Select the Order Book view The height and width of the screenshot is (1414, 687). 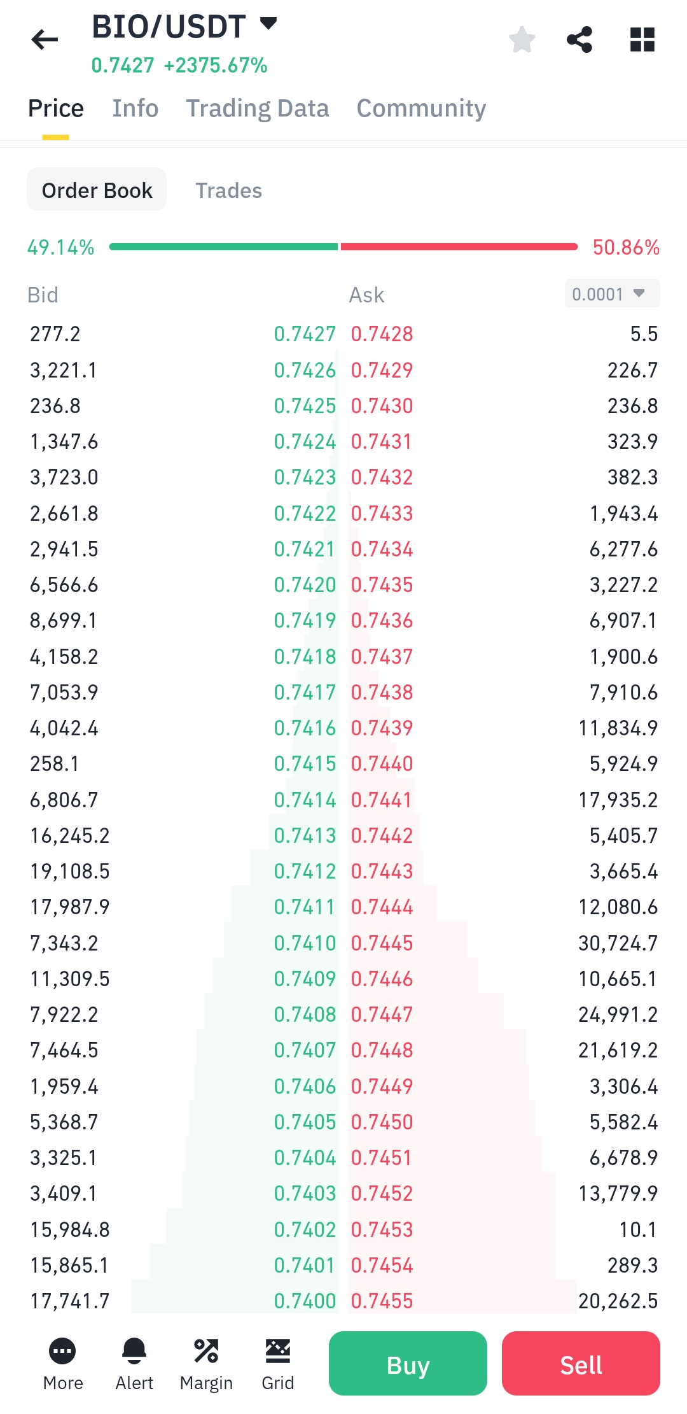click(x=97, y=190)
